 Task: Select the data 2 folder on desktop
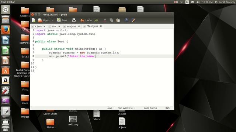pos(25,53)
